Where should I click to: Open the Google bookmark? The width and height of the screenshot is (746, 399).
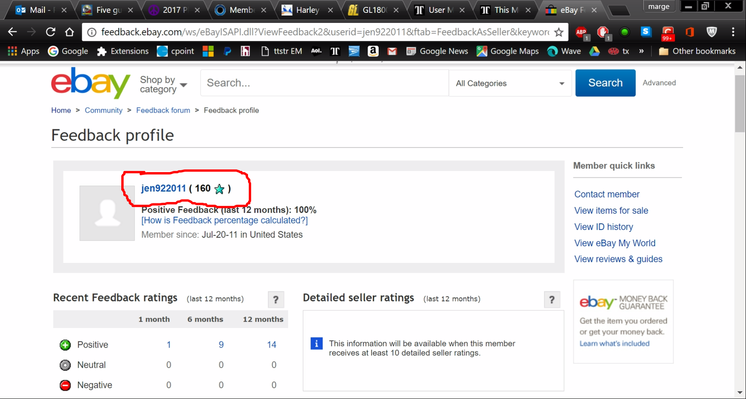point(68,51)
